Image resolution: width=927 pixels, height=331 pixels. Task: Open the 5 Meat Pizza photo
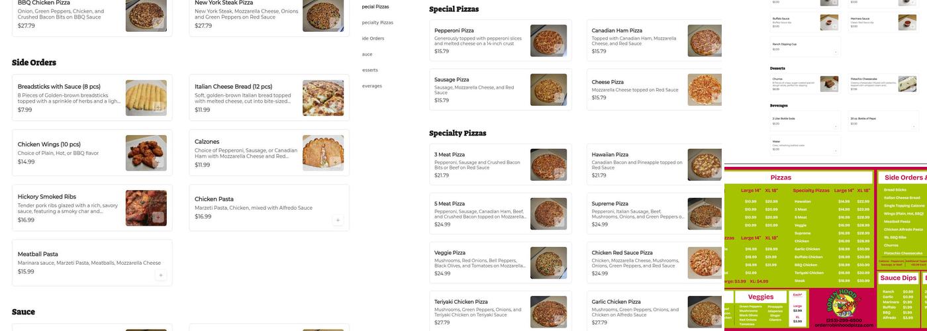click(x=548, y=214)
